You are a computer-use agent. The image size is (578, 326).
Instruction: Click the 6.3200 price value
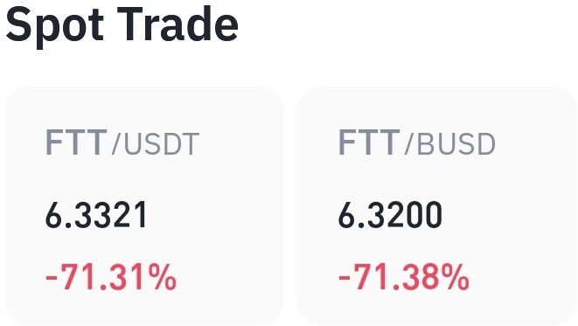pos(390,215)
